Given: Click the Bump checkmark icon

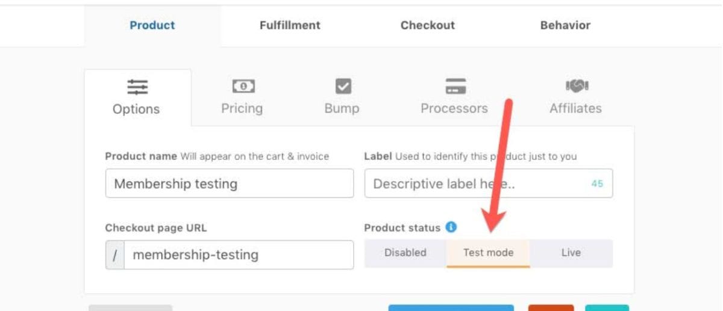Looking at the screenshot, I should pos(343,87).
